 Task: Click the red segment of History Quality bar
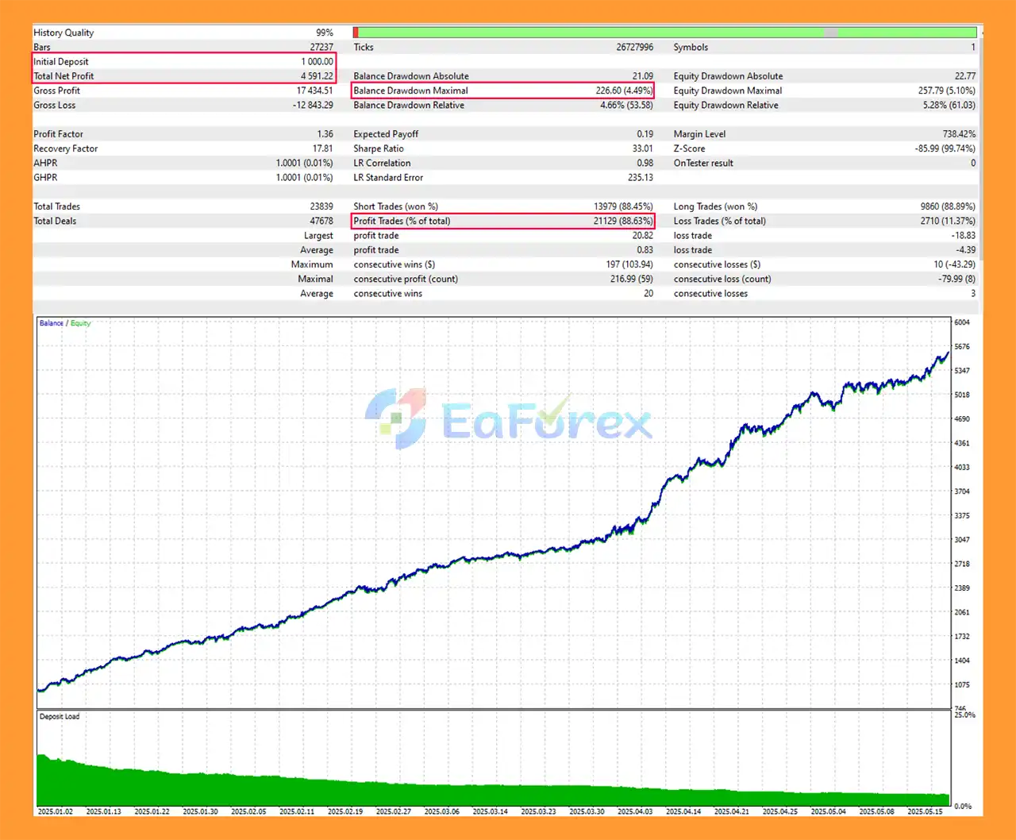coord(356,33)
